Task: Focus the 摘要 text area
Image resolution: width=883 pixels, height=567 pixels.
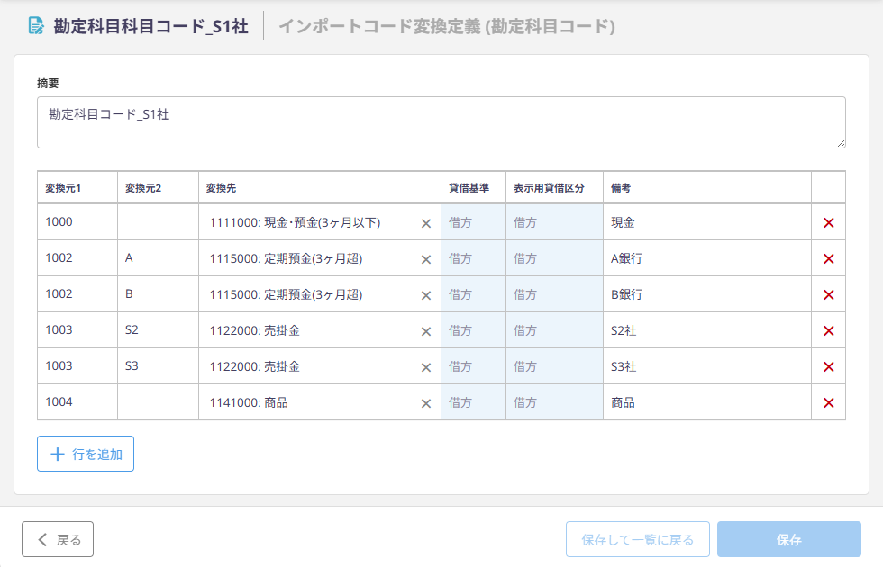Action: coord(441,122)
